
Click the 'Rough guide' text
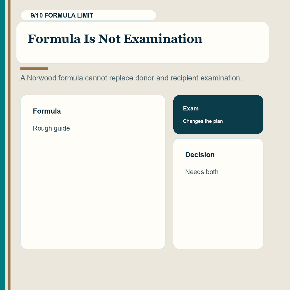click(51, 128)
